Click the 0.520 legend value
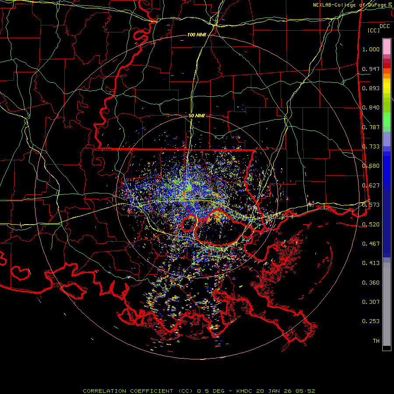The width and height of the screenshot is (394, 394). click(x=371, y=225)
